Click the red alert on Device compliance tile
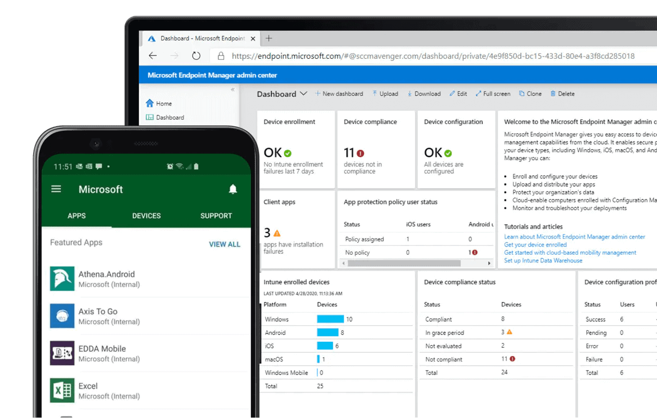Image resolution: width=657 pixels, height=418 pixels. click(x=360, y=153)
